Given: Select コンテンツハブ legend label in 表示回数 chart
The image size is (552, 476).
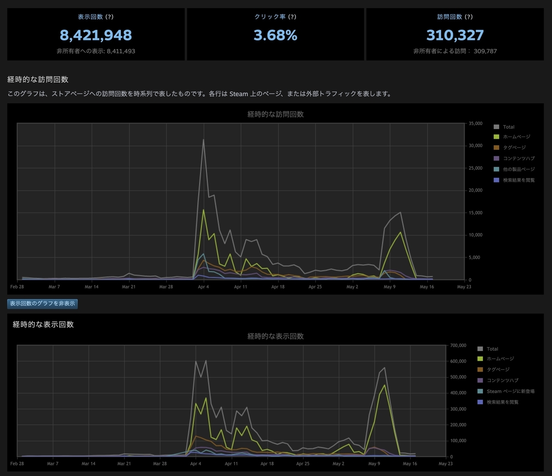Looking at the screenshot, I should [503, 380].
